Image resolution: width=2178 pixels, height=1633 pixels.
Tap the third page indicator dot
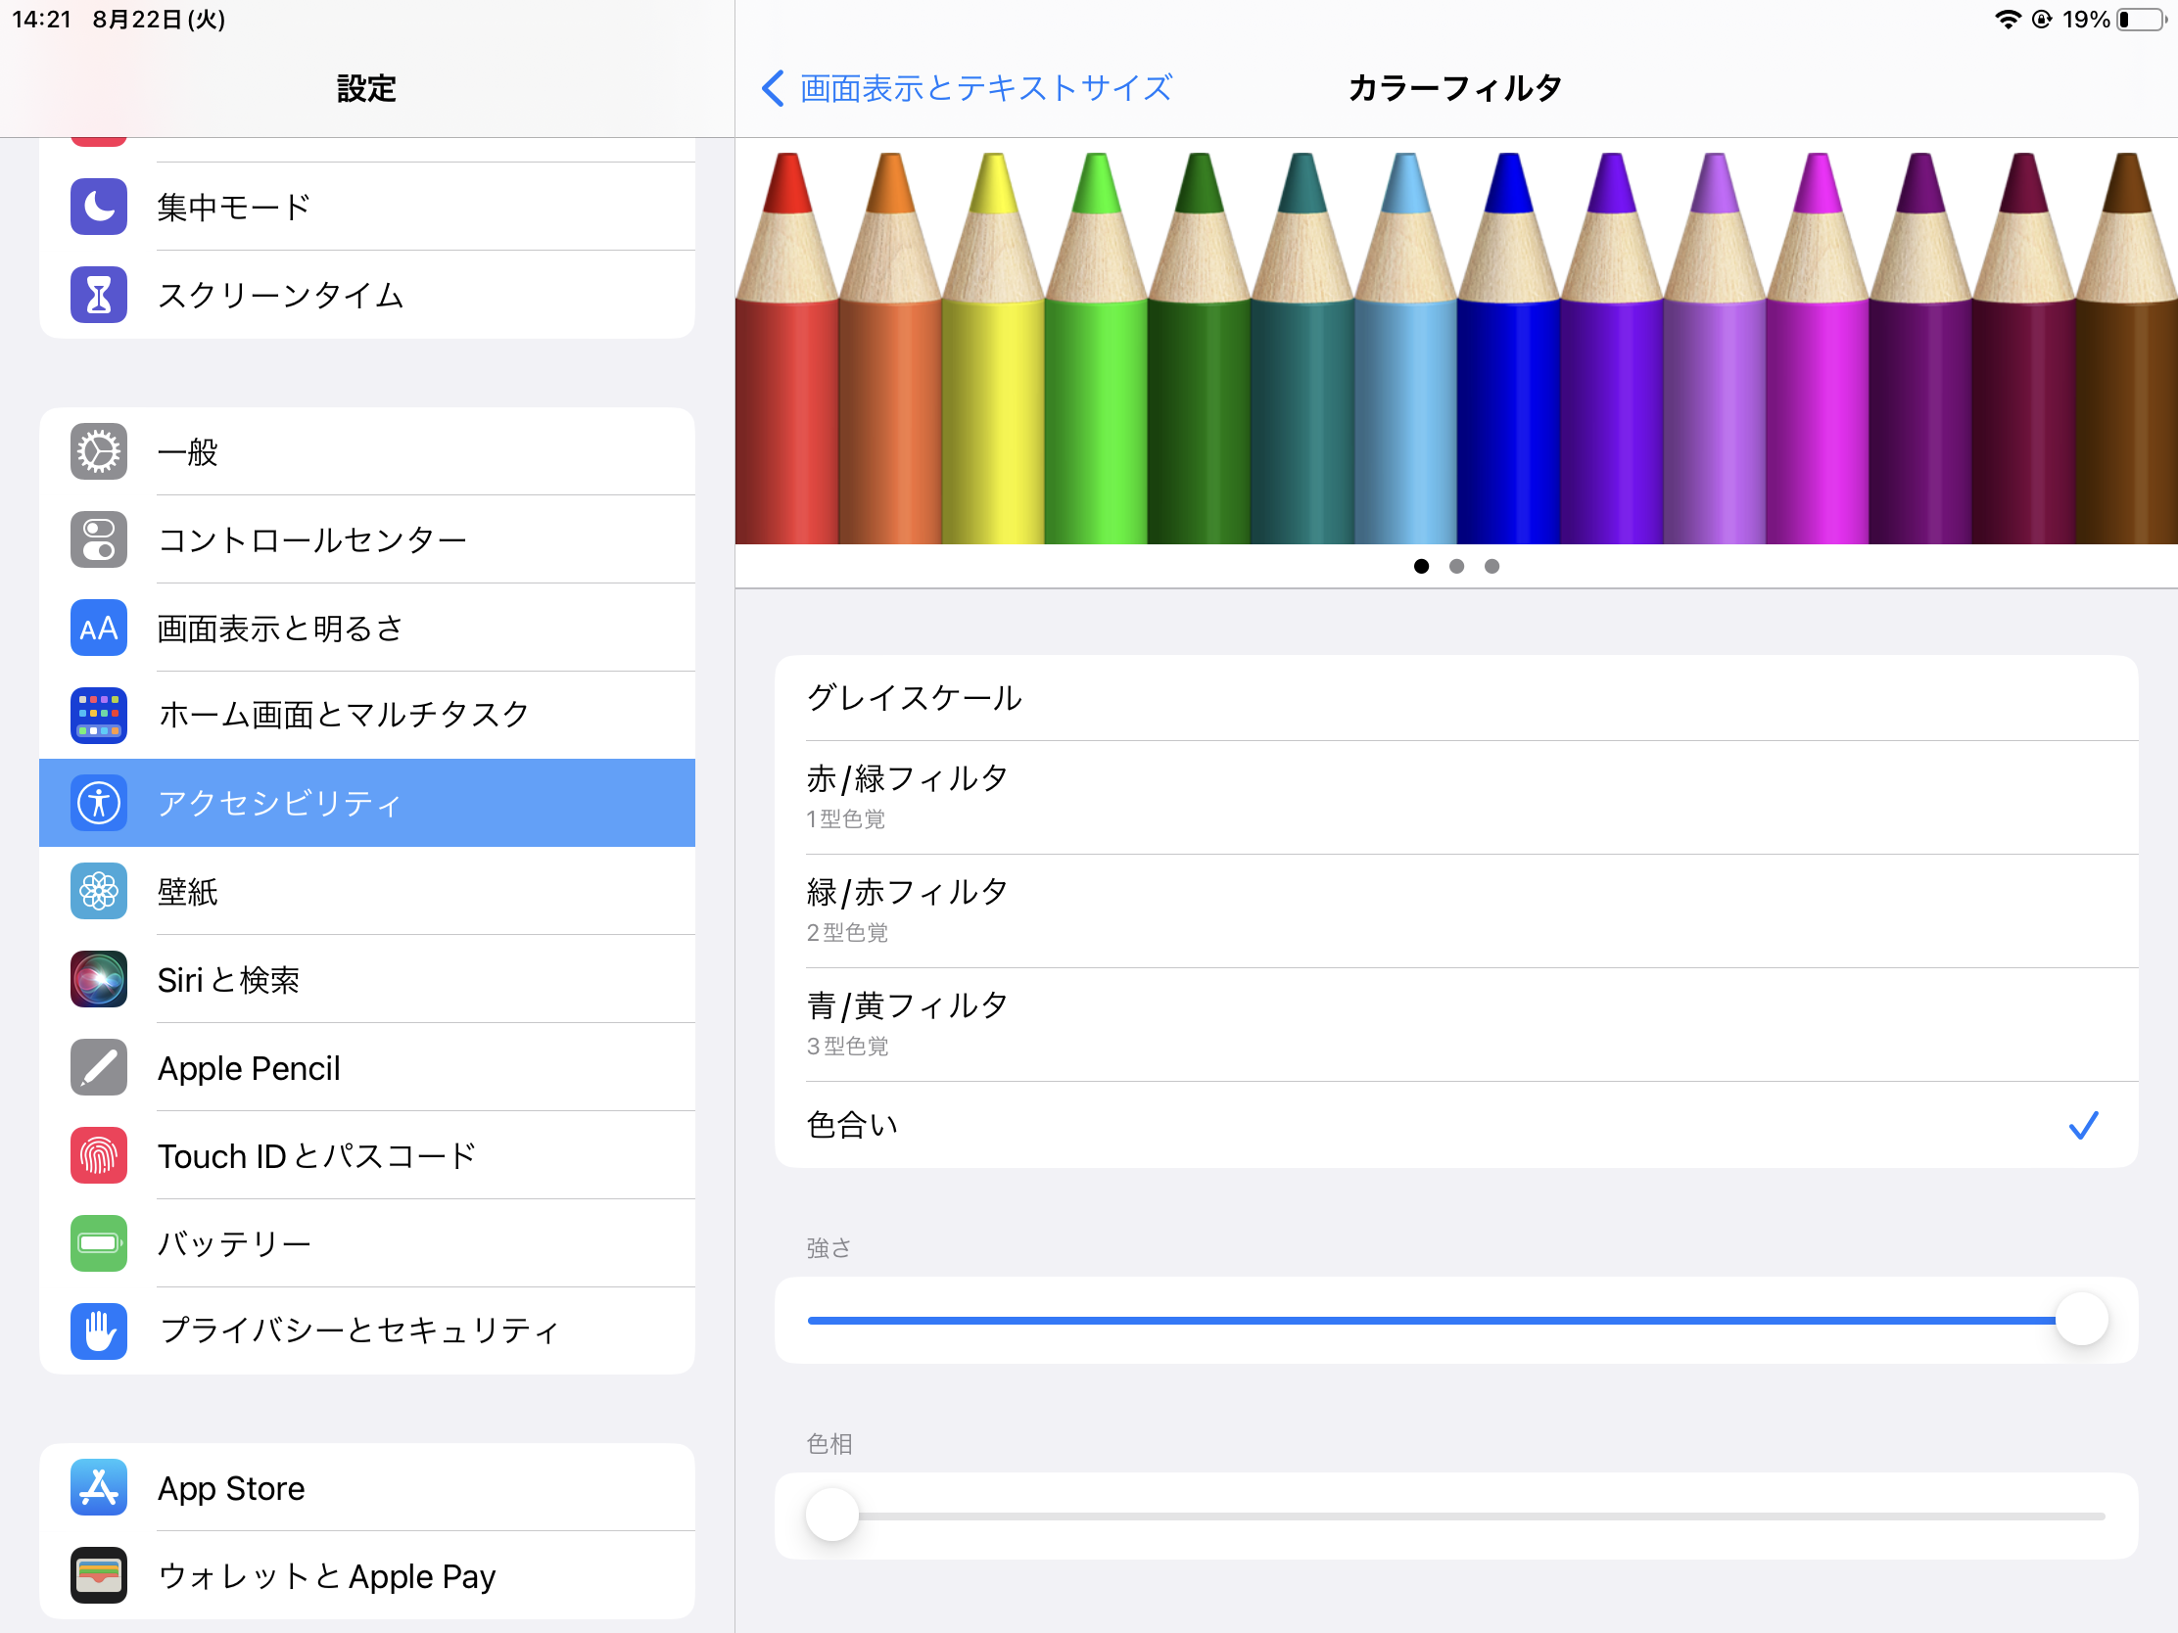click(x=1491, y=566)
